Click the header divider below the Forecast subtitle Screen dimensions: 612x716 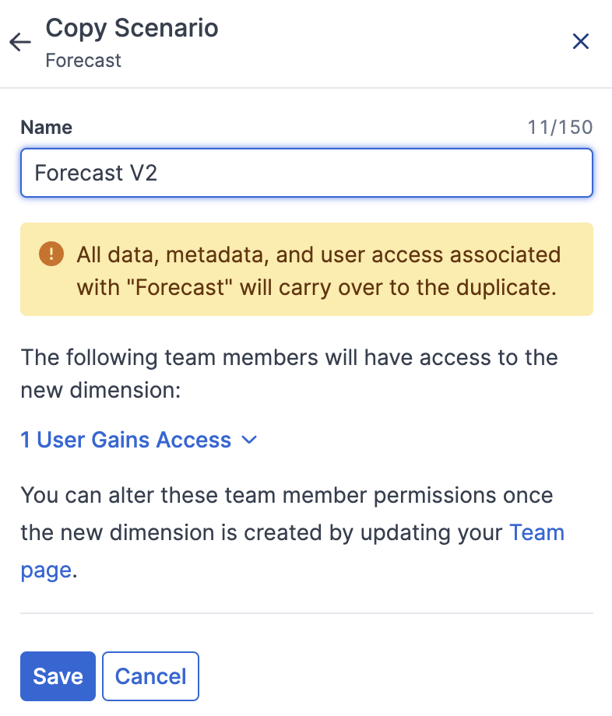307,88
